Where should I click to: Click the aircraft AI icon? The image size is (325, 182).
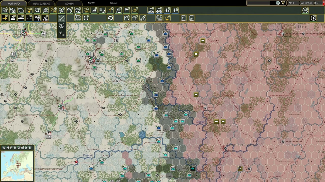tap(143, 18)
